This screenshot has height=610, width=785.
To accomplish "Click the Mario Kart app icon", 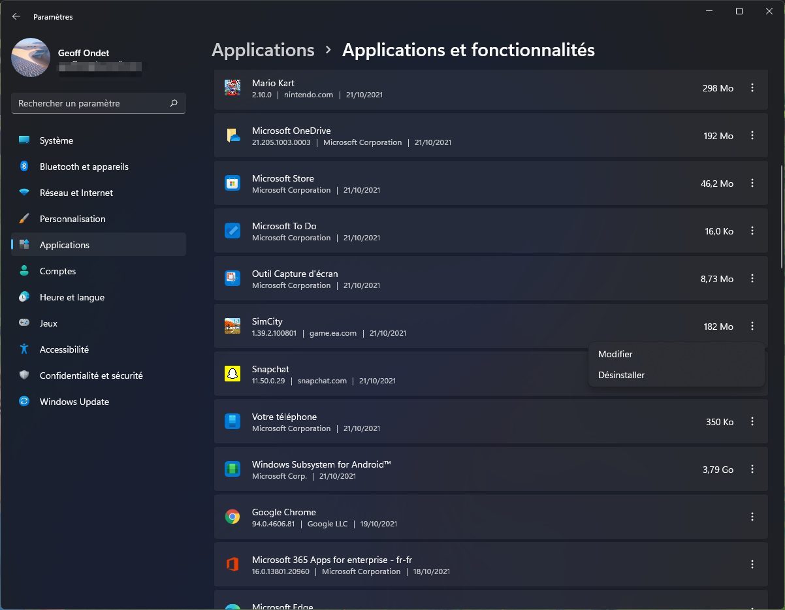I will (232, 88).
